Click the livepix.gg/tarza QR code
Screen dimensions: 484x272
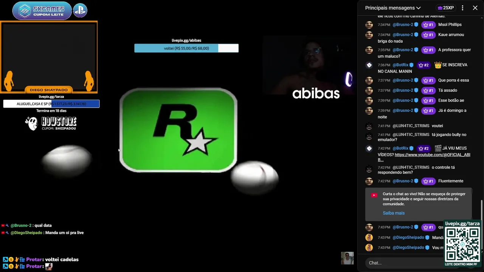462,244
